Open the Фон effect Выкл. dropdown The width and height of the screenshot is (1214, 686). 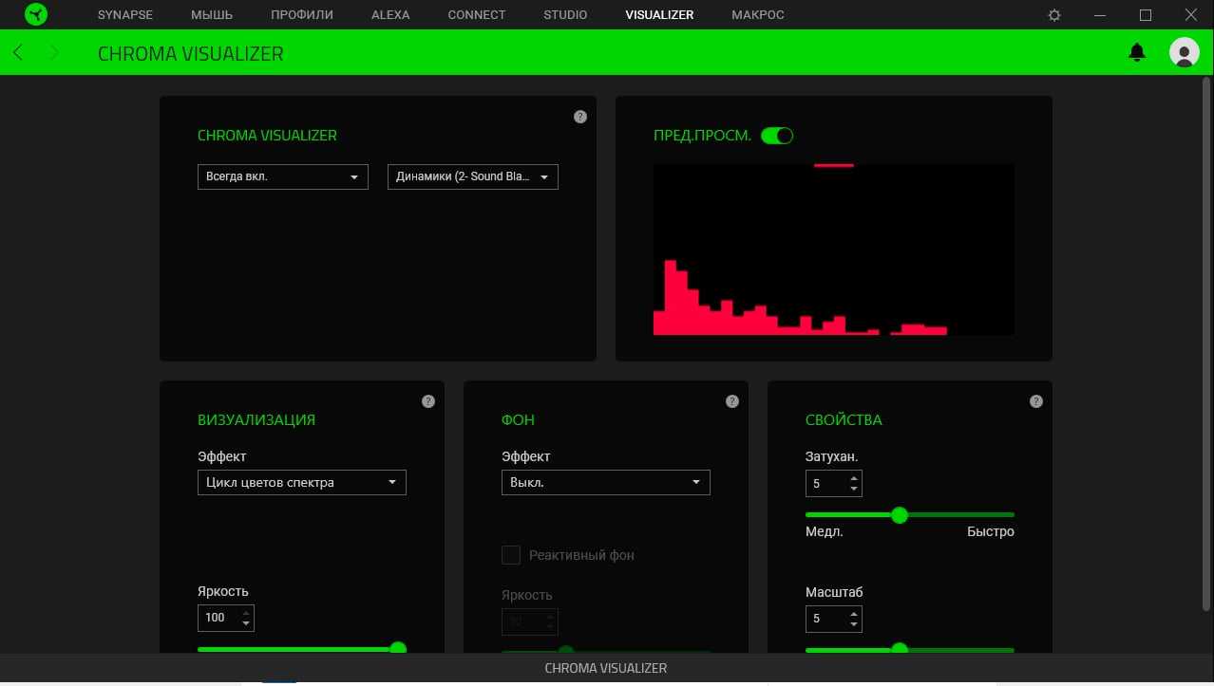[x=605, y=482]
